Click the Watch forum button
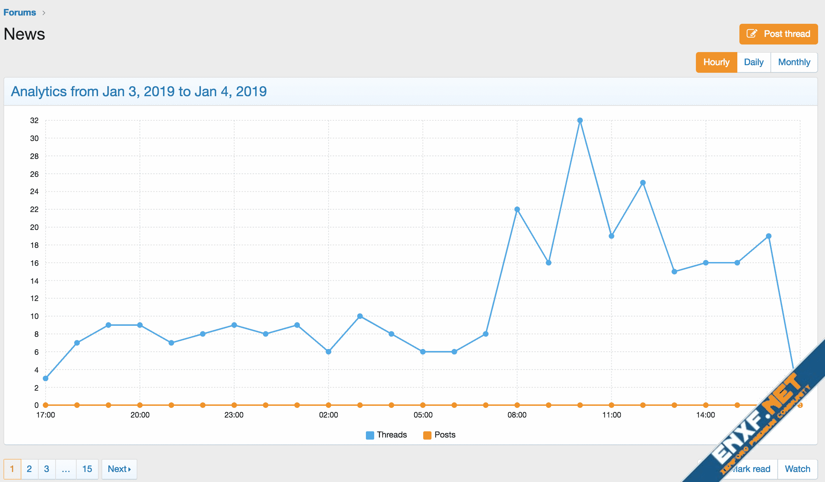Screen dimensions: 825x482 [x=797, y=469]
